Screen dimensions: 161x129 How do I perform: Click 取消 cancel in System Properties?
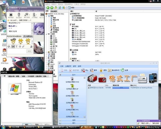[37, 124]
